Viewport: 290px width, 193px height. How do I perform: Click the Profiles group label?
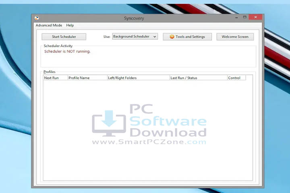50,72
